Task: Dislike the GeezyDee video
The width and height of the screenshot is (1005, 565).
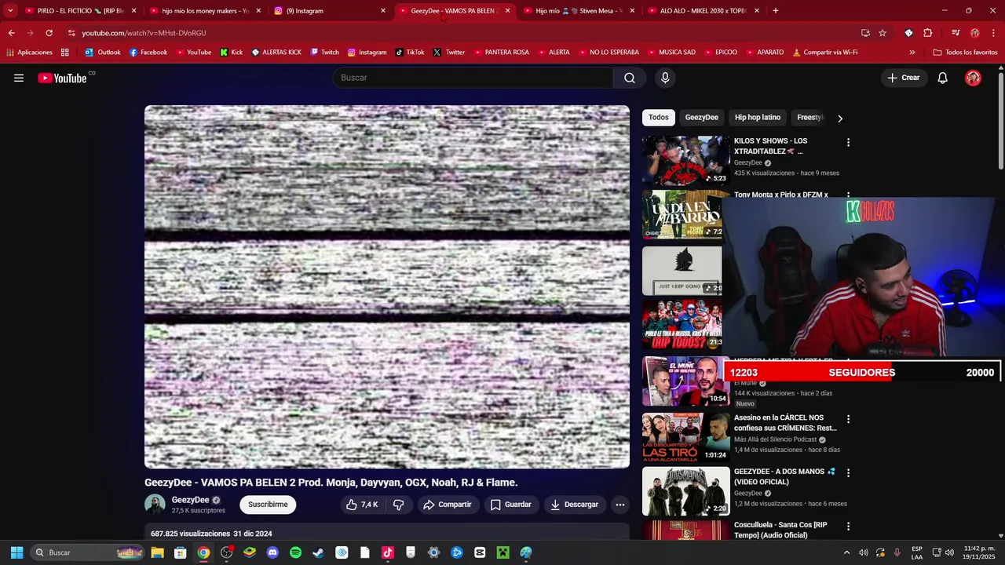Action: [398, 505]
